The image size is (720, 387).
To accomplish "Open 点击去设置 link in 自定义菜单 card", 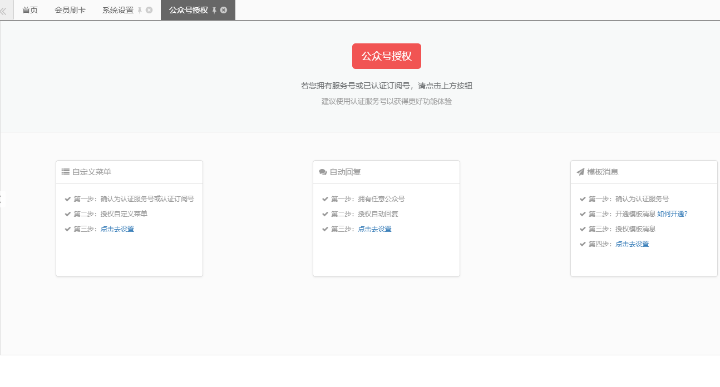I will 117,229.
